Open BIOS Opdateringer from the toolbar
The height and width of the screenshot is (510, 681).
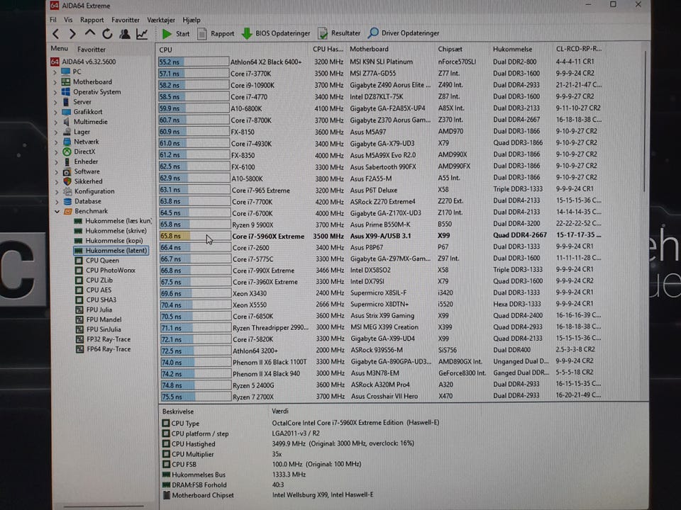(x=275, y=33)
